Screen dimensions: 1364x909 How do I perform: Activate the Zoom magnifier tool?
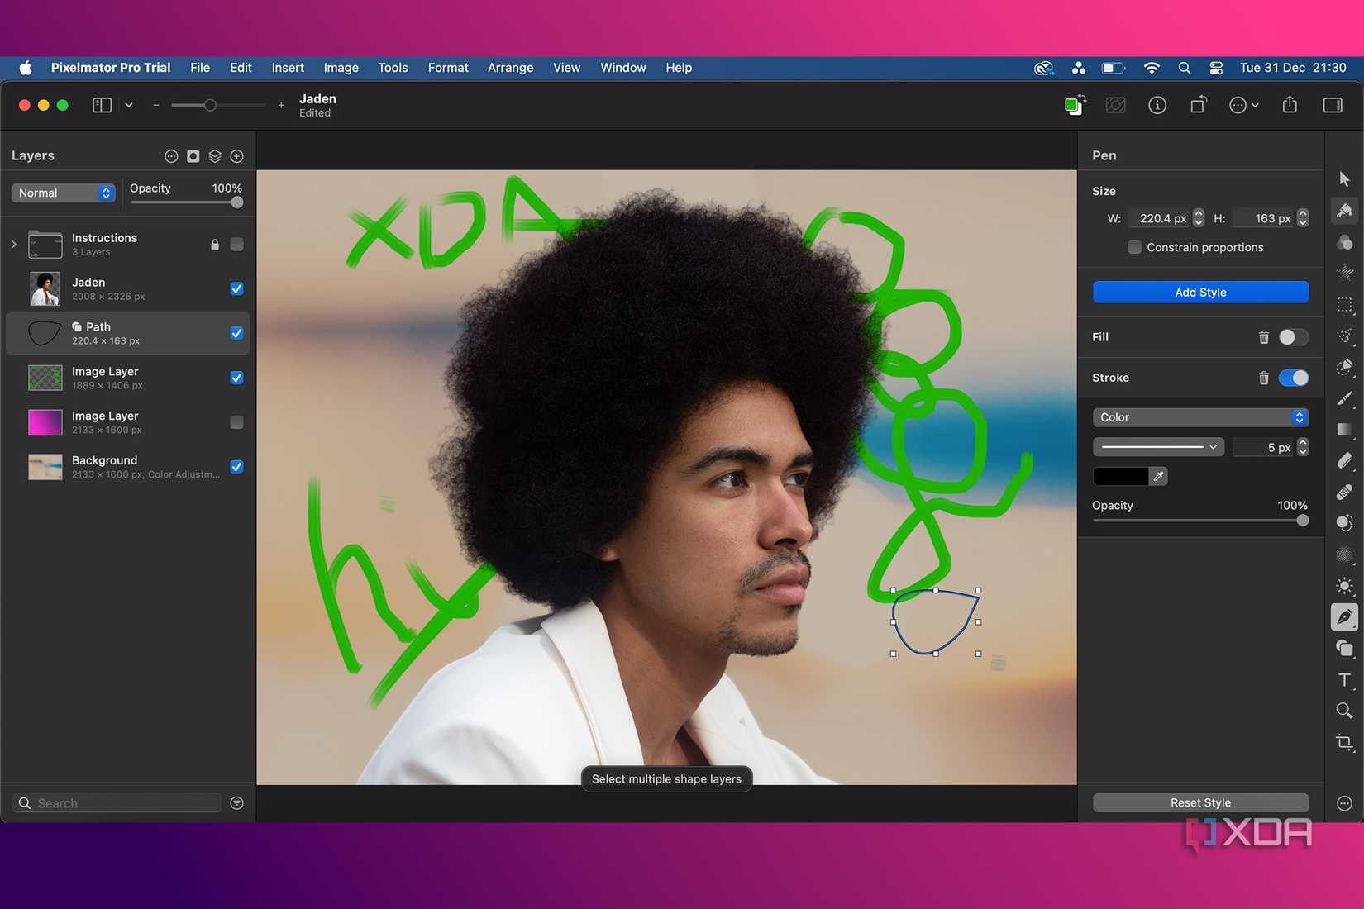(1344, 711)
